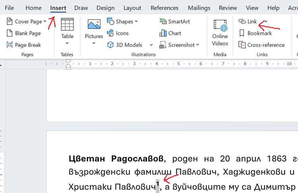Open the View tab
Viewport: 298px width, 193px height.
[x=252, y=8]
